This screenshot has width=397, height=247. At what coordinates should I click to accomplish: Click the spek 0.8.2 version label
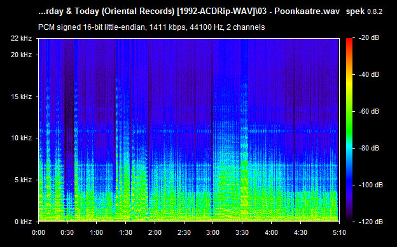364,11
